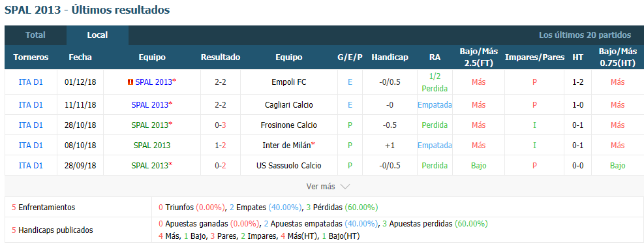
Task: Click the red card icon beside SPAL 2013
Action: pyautogui.click(x=130, y=82)
